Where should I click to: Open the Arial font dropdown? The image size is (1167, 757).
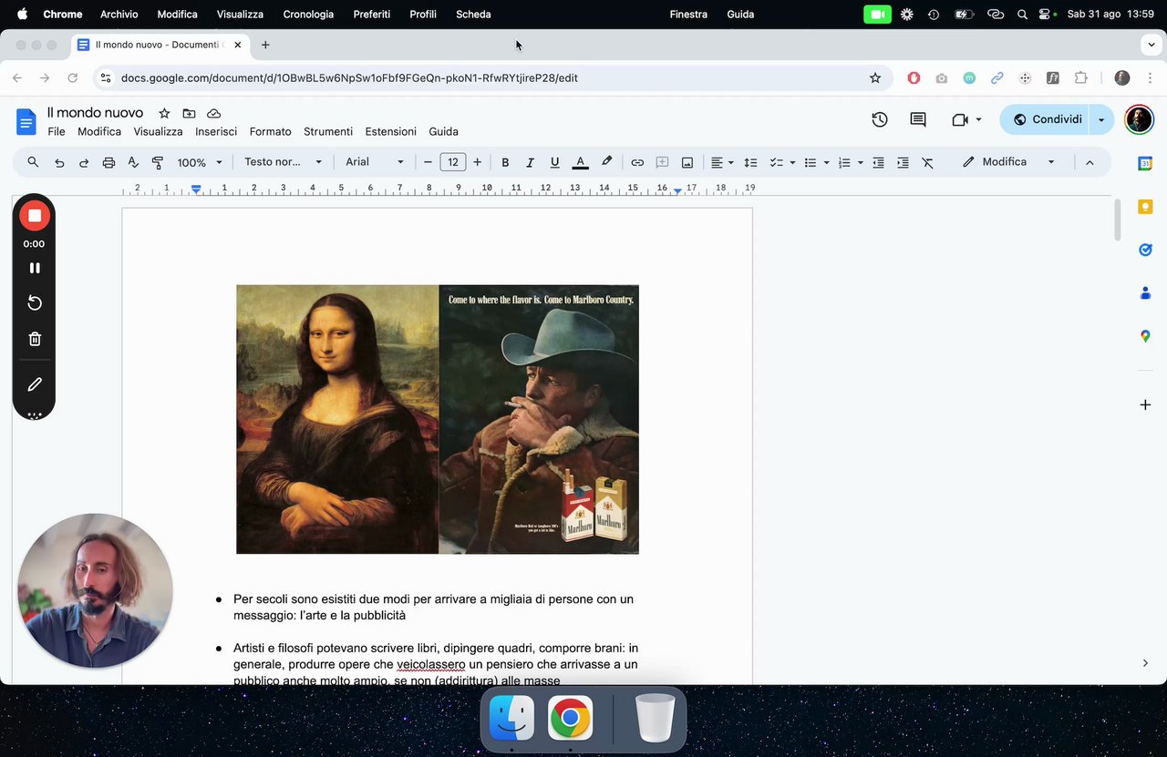pyautogui.click(x=375, y=162)
